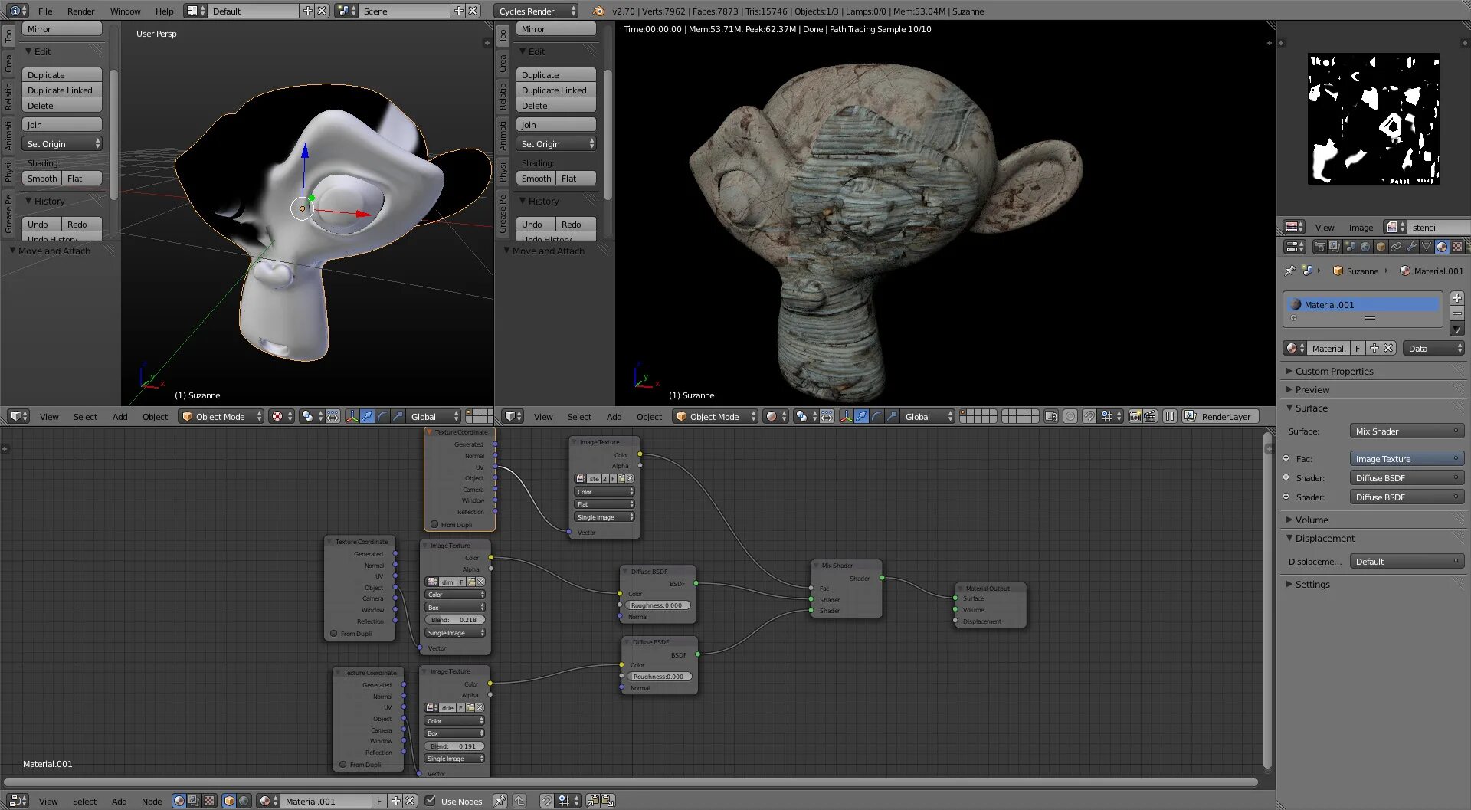
Task: Switch to the World properties tab
Action: click(x=1365, y=247)
